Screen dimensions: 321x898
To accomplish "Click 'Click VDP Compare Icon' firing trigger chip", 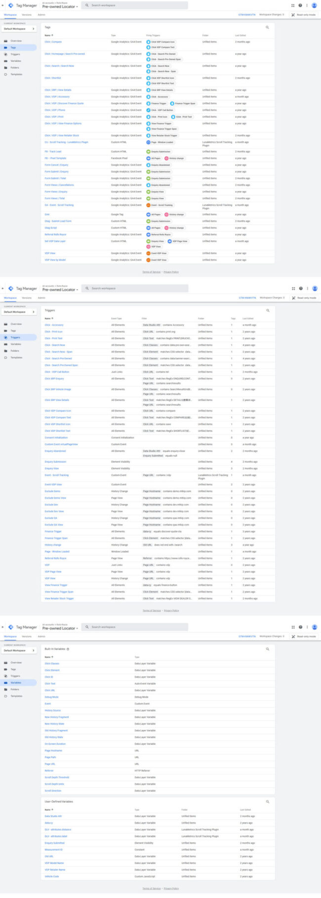I will 160,42.
